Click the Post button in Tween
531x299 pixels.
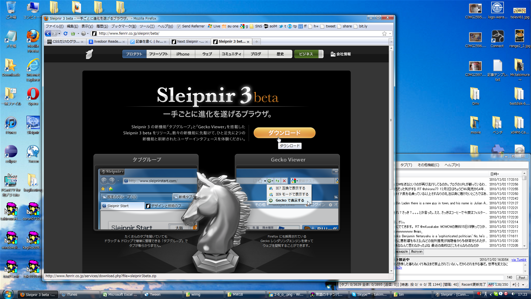(x=522, y=277)
